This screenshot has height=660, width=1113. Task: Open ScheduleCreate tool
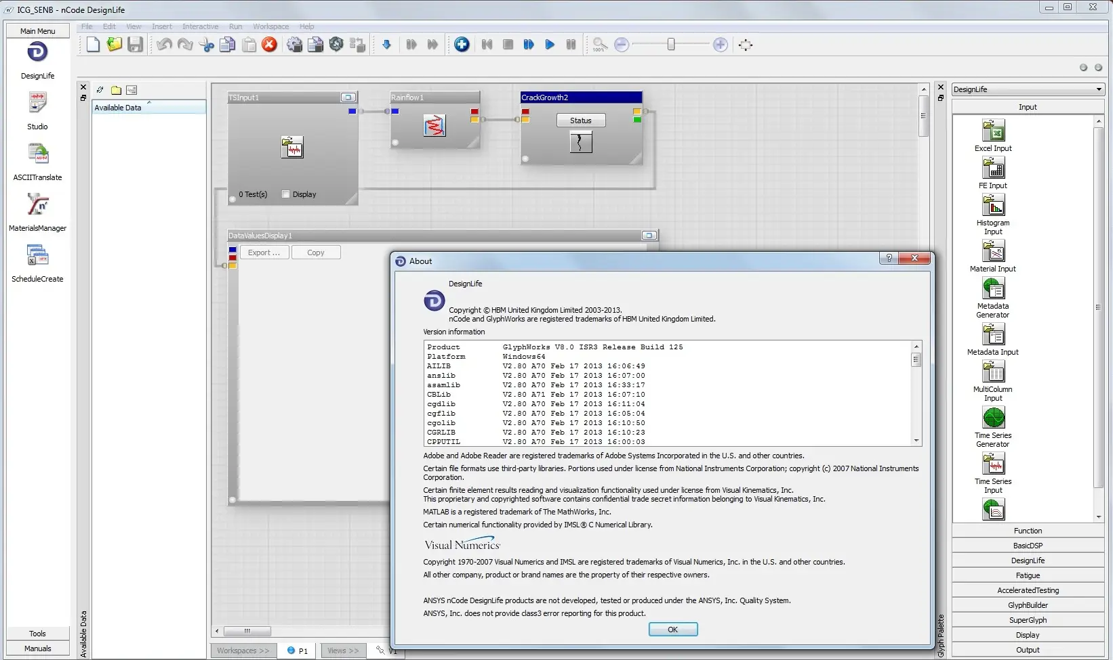[37, 255]
